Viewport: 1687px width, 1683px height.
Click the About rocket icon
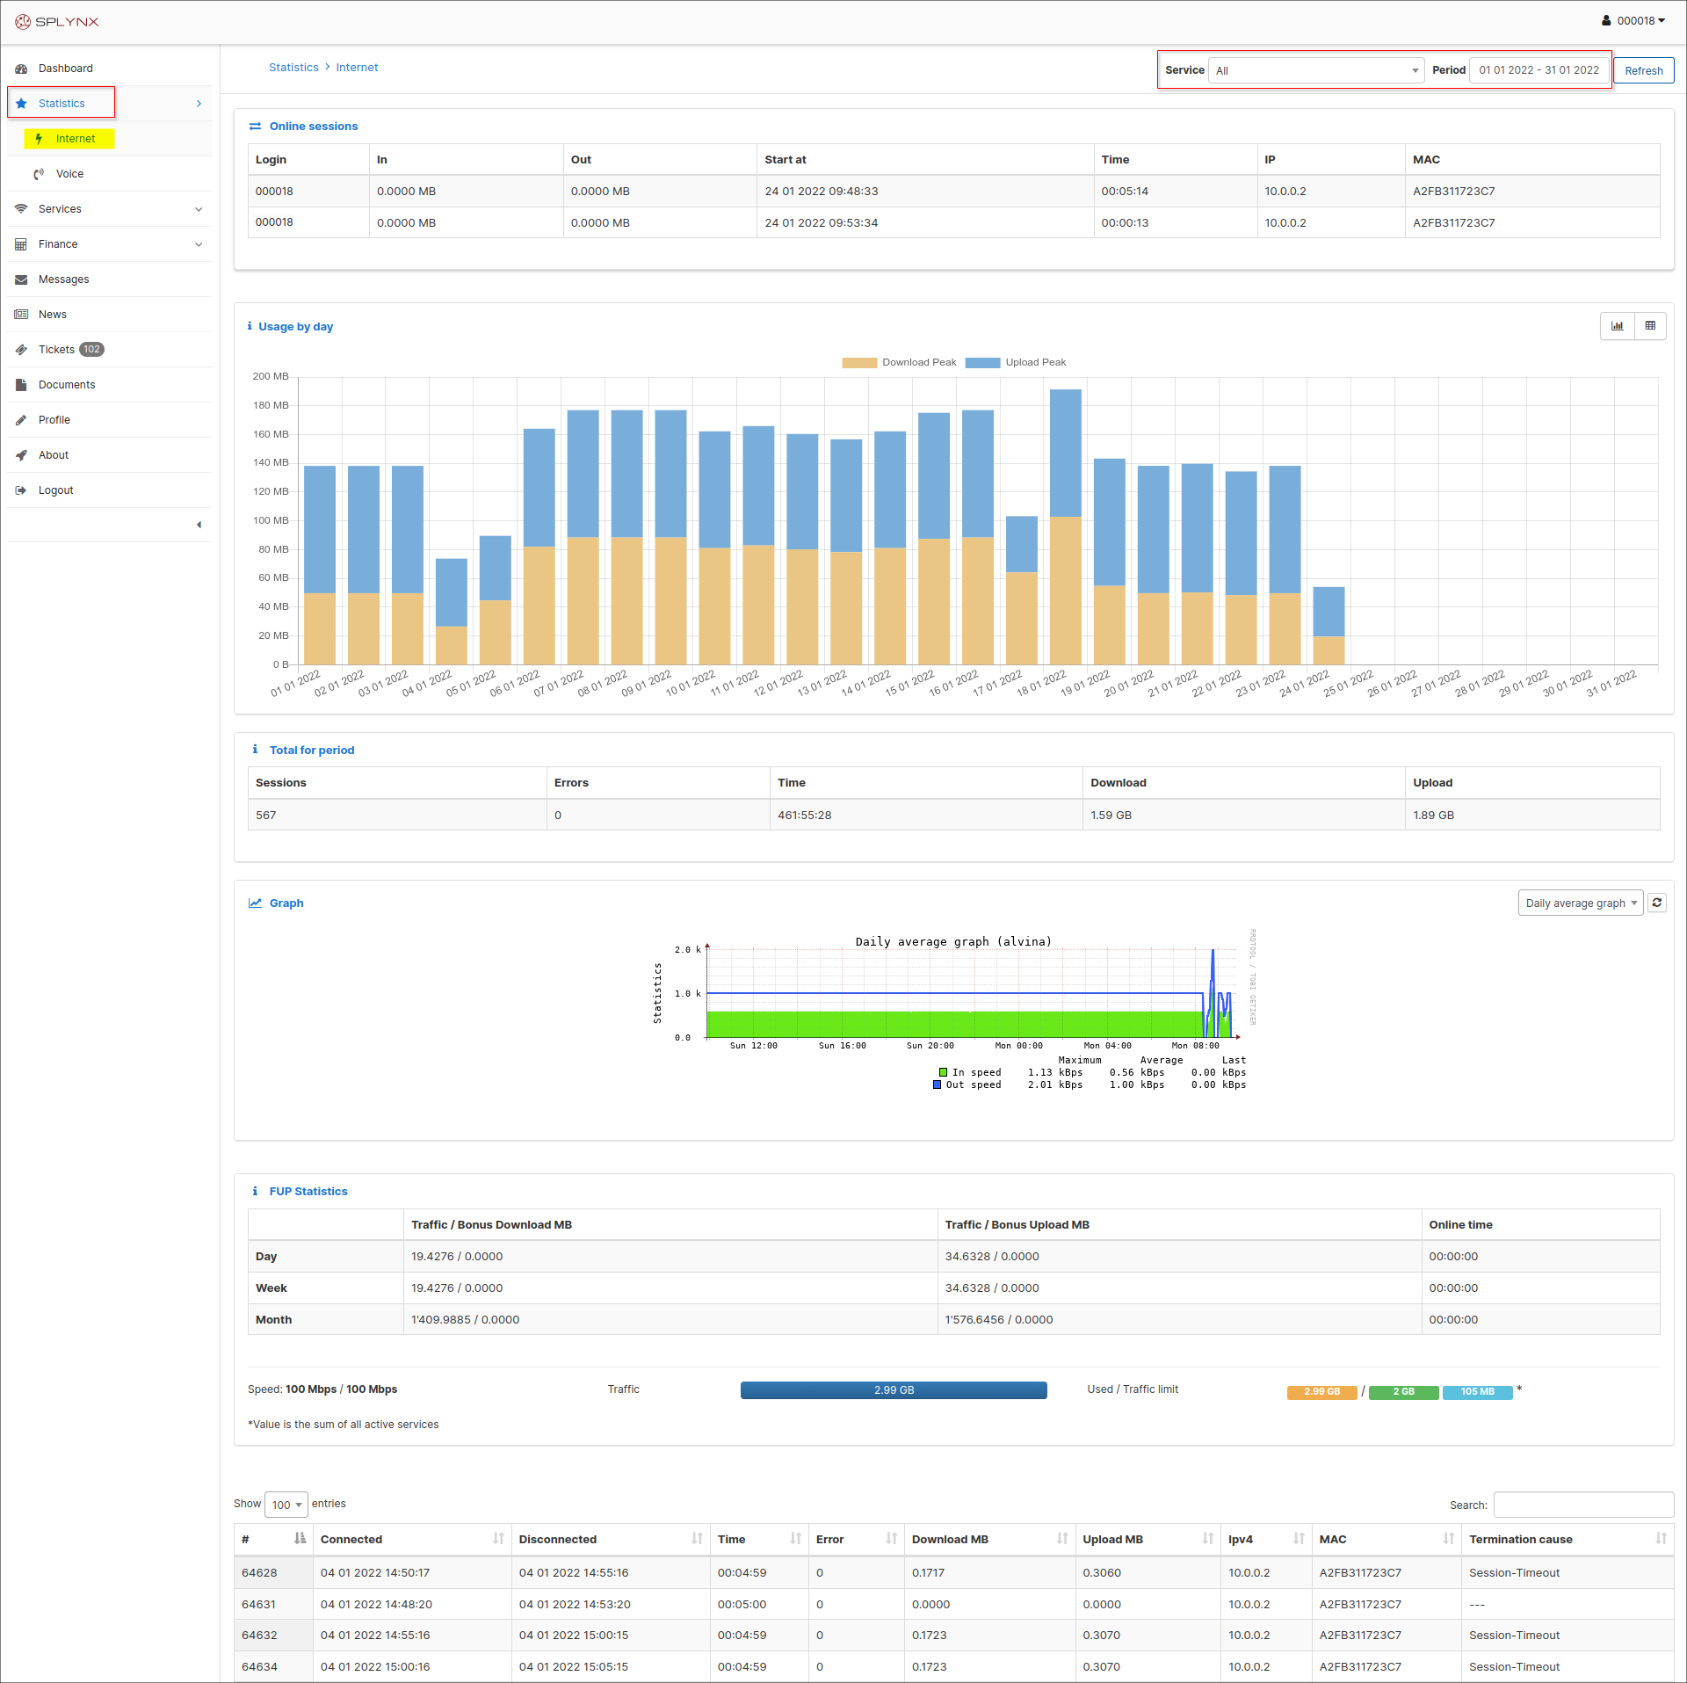21,455
